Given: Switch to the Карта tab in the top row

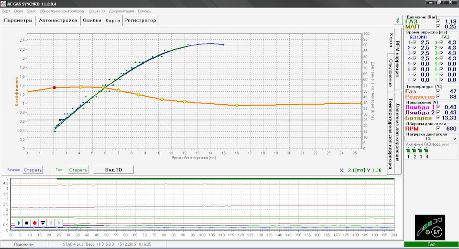Looking at the screenshot, I should 113,21.
